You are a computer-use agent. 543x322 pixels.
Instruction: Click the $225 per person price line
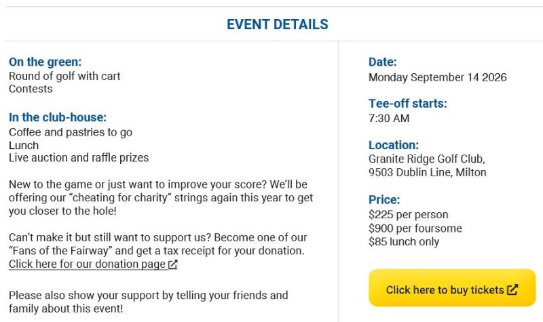coord(409,214)
